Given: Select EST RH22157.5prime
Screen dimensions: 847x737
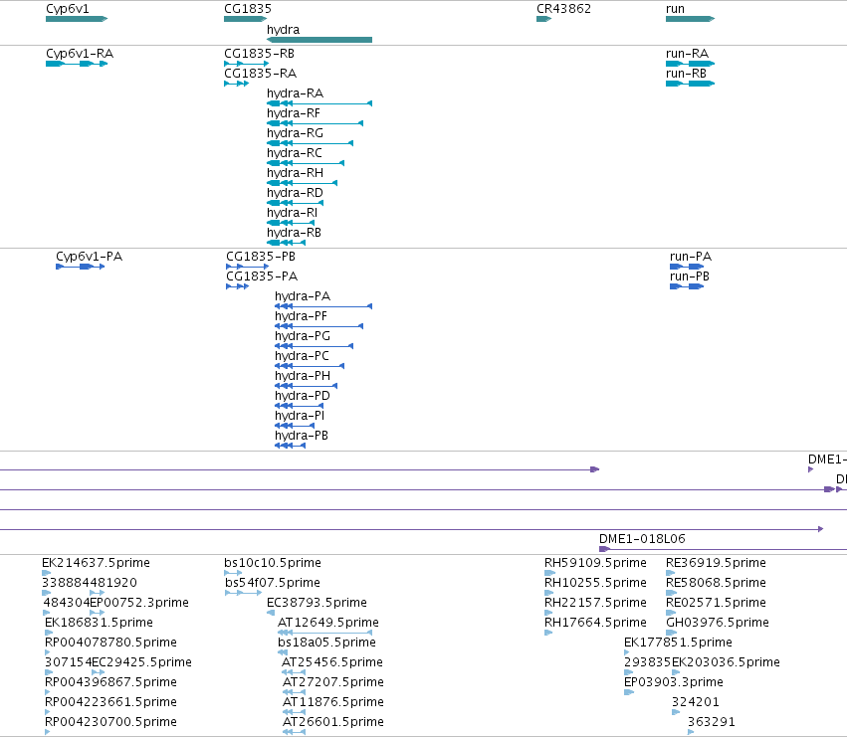Looking at the screenshot, I should (595, 603).
